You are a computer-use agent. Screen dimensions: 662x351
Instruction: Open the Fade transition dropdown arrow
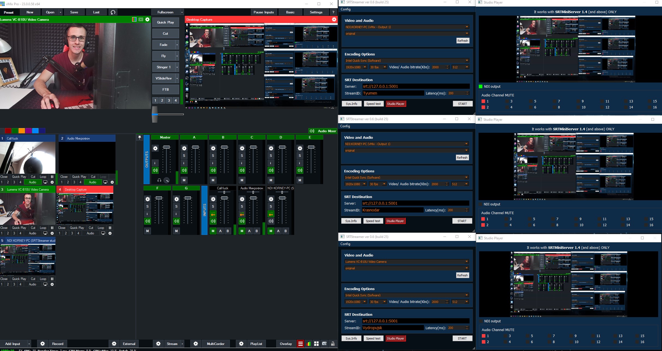(177, 45)
